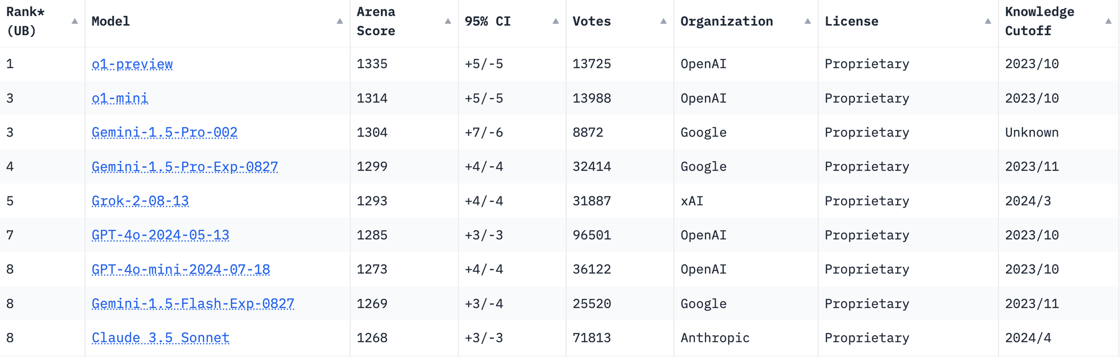
Task: Select the Anthropic organization cell
Action: [715, 338]
